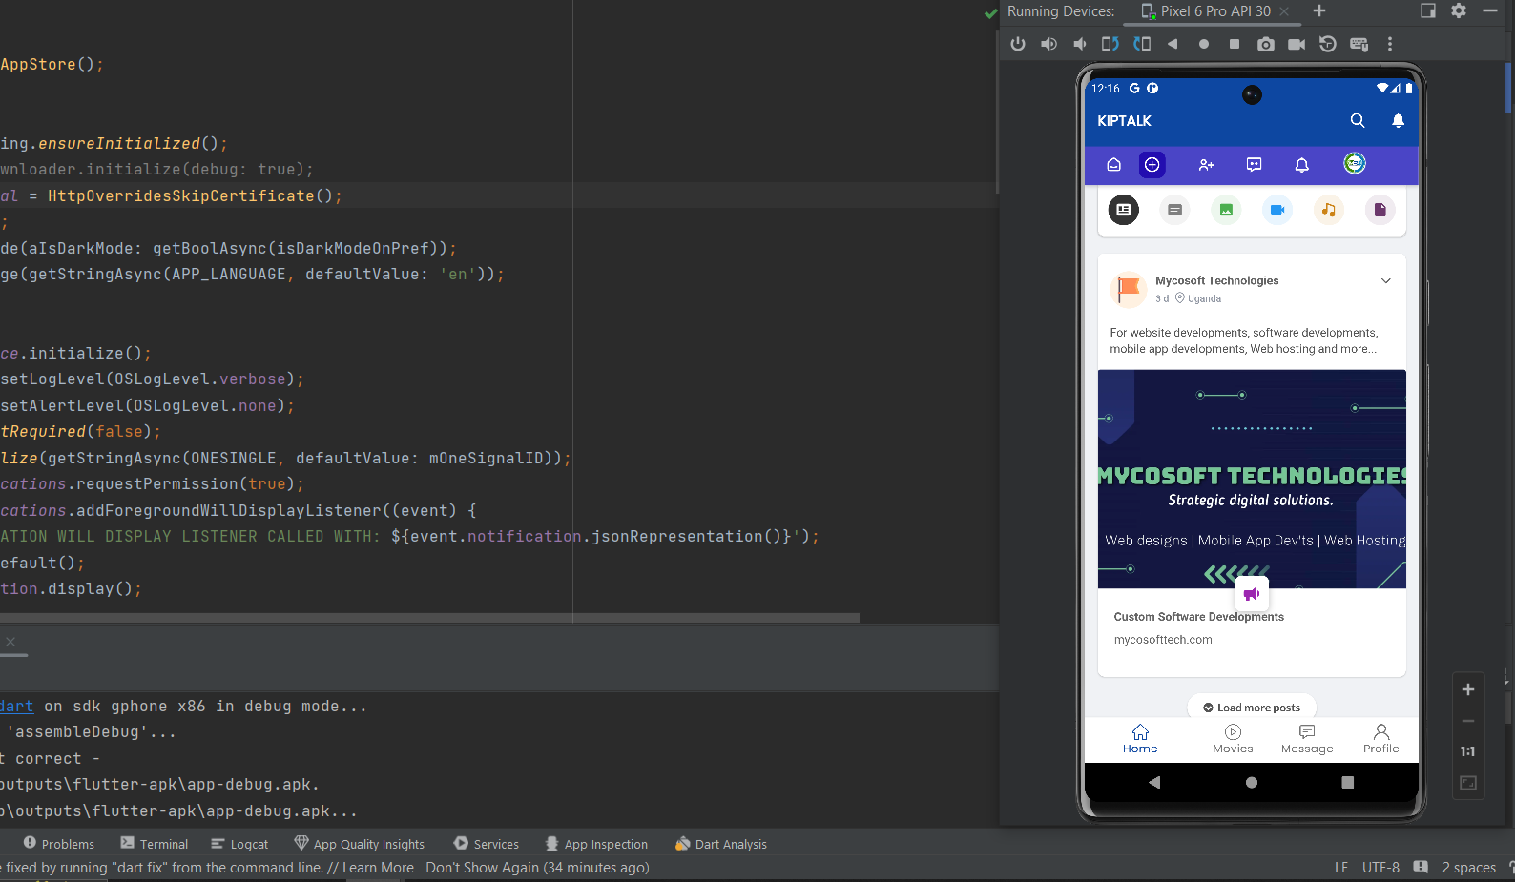
Task: Go to Home bottom navigation tab
Action: tap(1140, 739)
